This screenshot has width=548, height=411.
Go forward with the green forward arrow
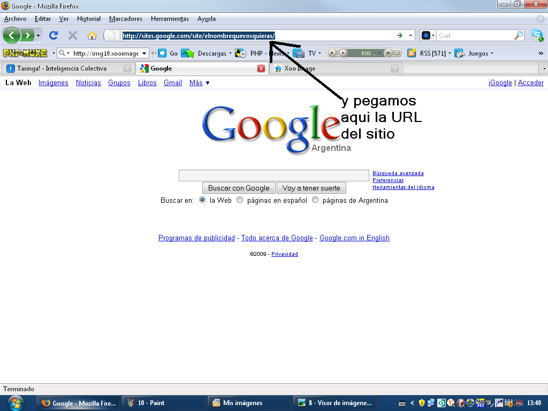tap(27, 35)
